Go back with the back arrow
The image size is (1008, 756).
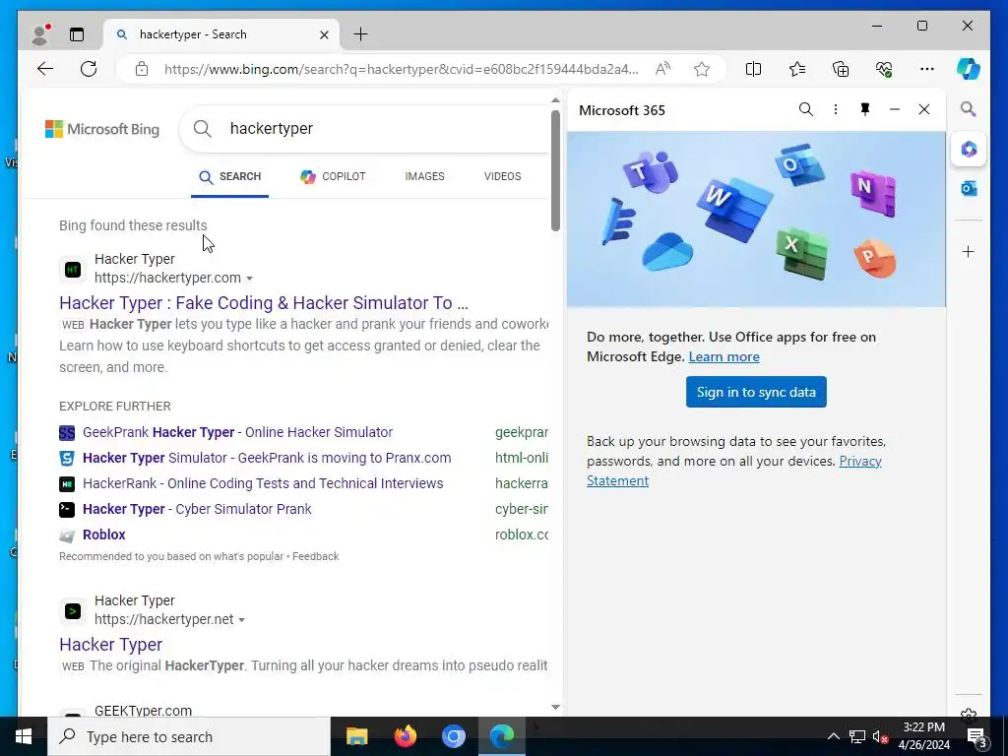45,69
